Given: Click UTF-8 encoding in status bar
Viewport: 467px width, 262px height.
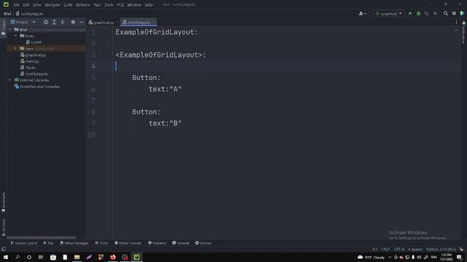Looking at the screenshot, I should tap(399, 249).
